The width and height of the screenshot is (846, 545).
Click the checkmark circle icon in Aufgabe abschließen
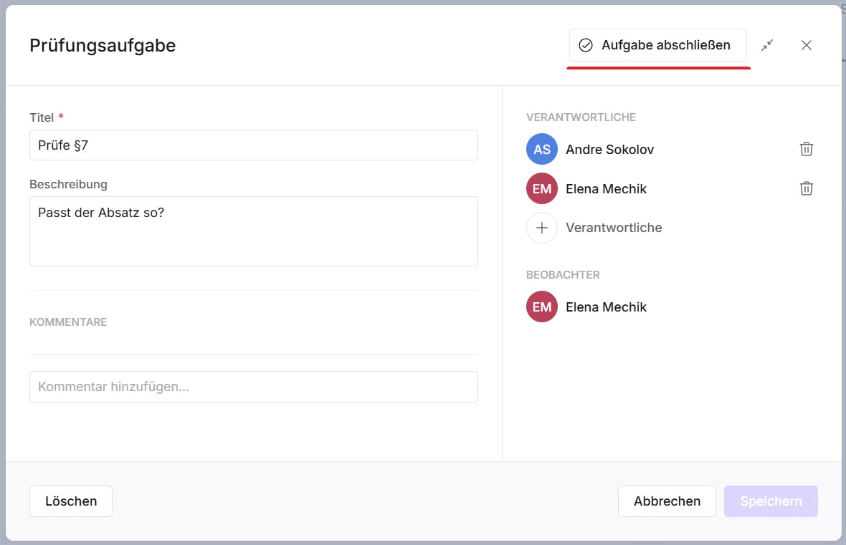pos(586,45)
